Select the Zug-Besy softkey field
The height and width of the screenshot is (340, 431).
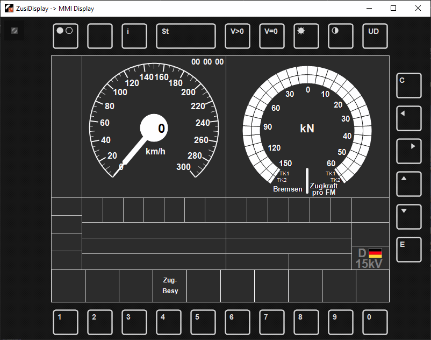point(170,286)
